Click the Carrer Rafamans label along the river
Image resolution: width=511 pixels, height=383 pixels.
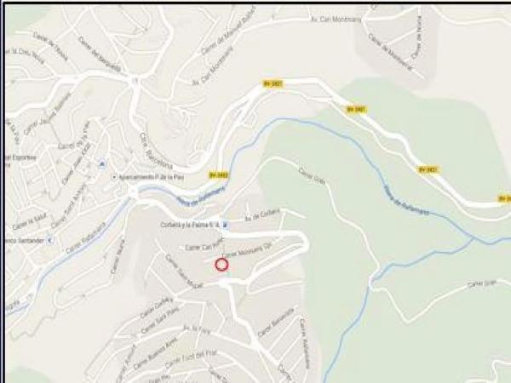click(x=86, y=238)
